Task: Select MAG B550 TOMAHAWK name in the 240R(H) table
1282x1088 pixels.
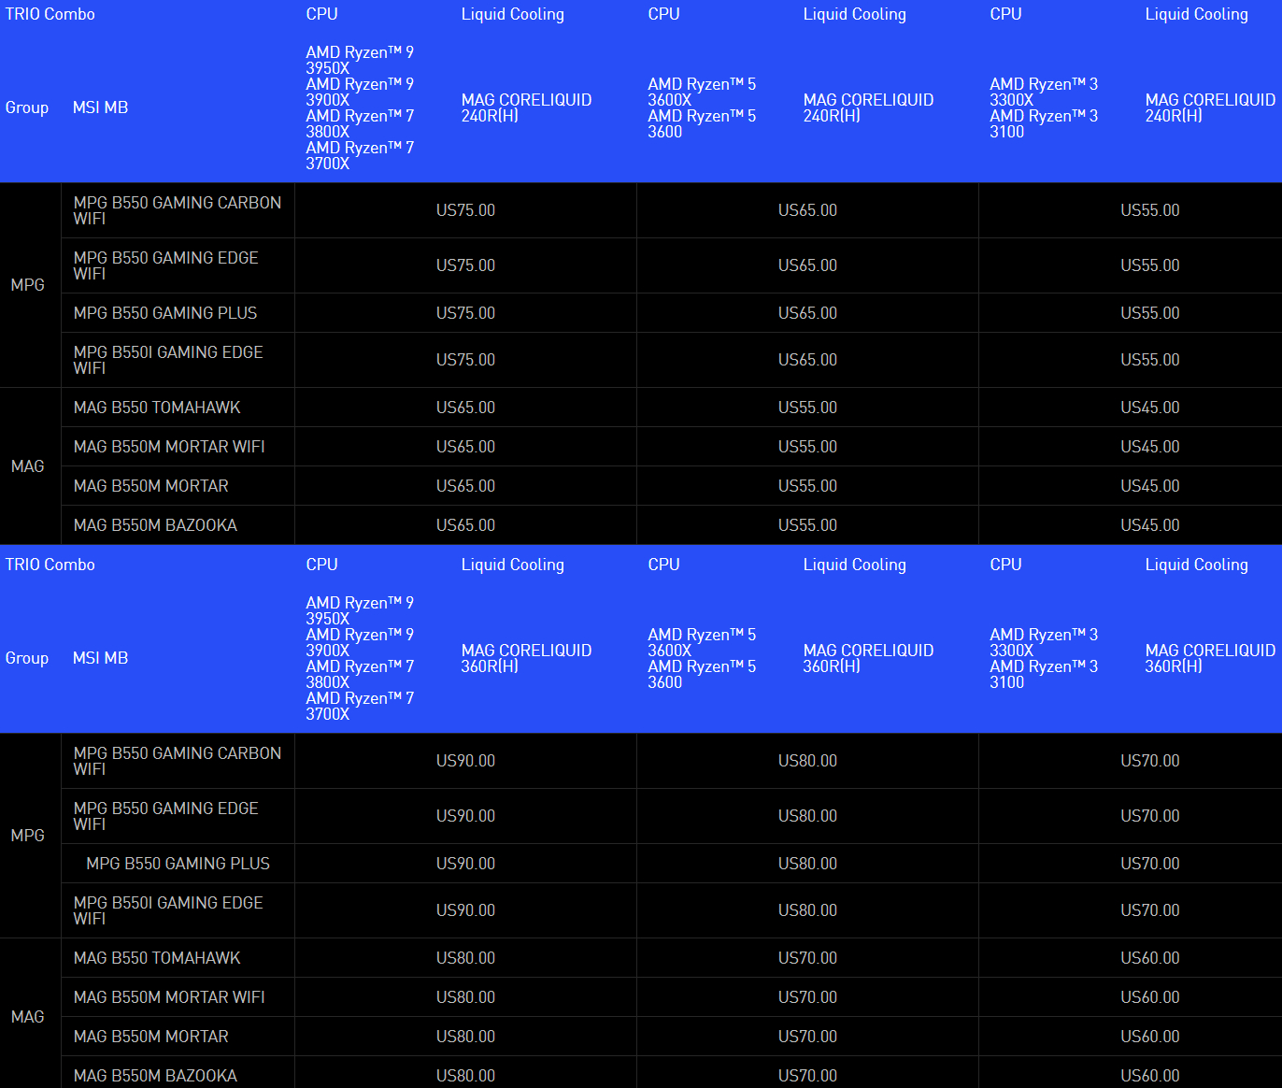Action: click(x=157, y=408)
